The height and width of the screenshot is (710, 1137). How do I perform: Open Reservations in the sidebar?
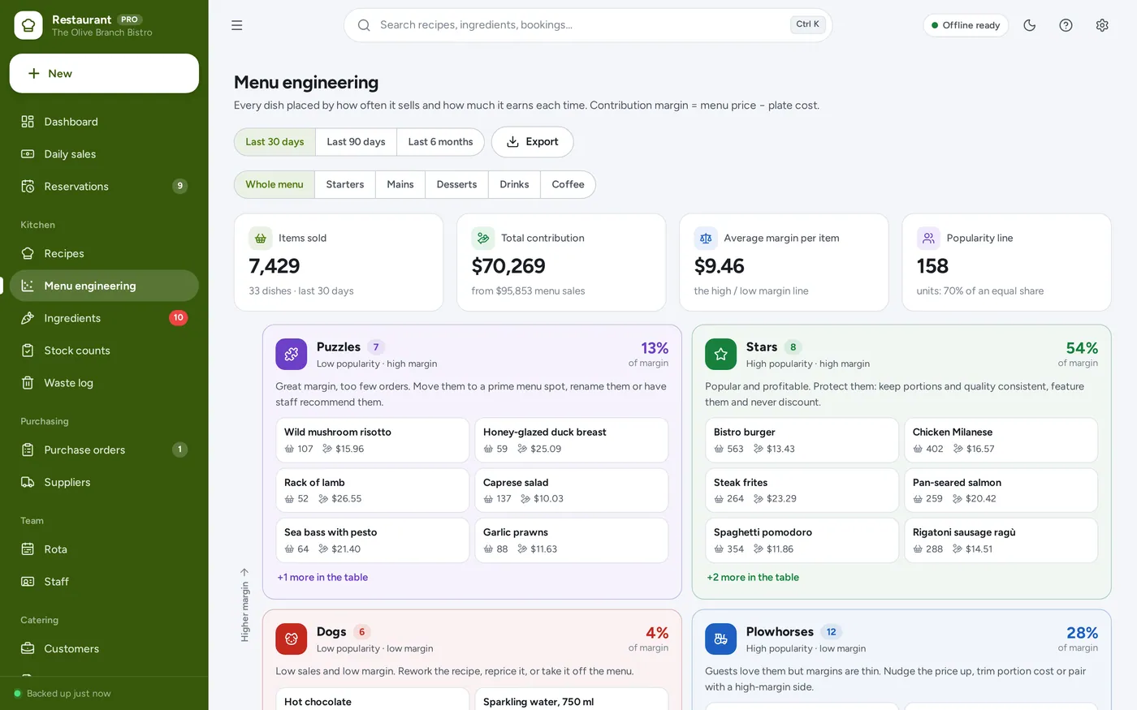tap(104, 187)
